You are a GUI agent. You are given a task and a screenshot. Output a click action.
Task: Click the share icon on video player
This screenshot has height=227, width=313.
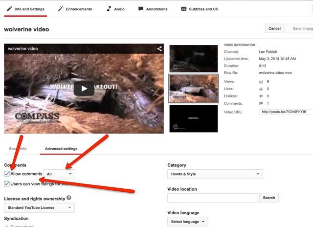(x=159, y=49)
